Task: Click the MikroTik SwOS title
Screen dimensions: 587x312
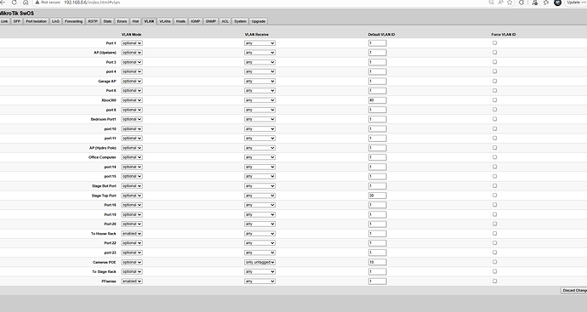Action: (16, 13)
